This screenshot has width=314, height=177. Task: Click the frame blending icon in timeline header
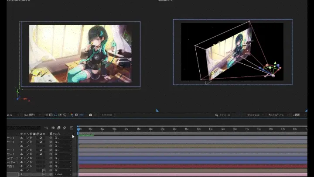[x=58, y=128]
